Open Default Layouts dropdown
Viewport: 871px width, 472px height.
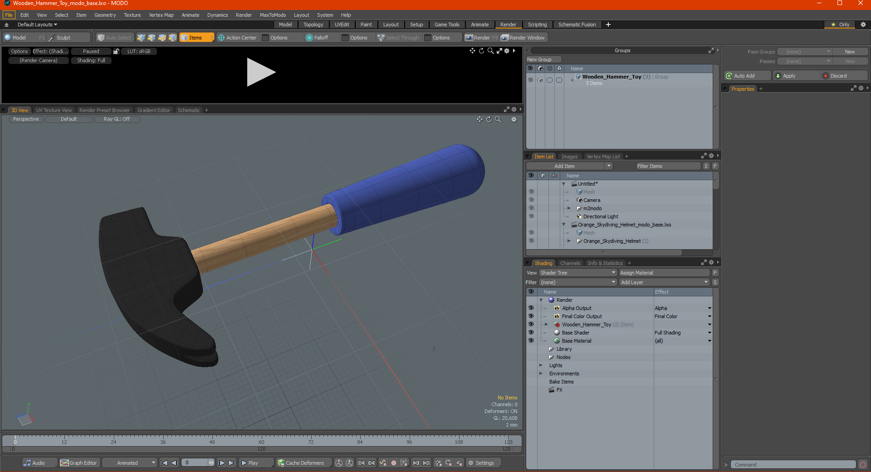coord(37,25)
